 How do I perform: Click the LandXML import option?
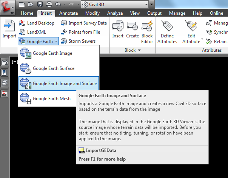click(x=32, y=32)
